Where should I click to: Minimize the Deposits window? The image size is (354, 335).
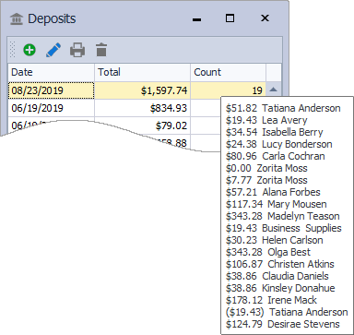point(196,19)
